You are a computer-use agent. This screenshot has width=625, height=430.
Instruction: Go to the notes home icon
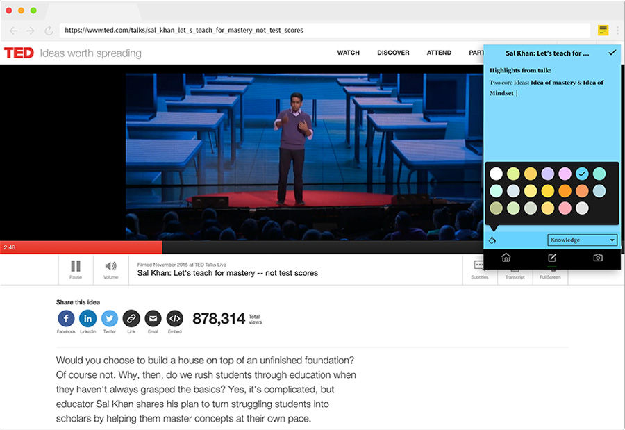[506, 258]
